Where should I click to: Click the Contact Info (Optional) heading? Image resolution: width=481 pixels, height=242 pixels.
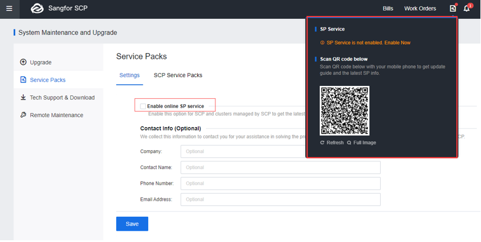coord(171,128)
